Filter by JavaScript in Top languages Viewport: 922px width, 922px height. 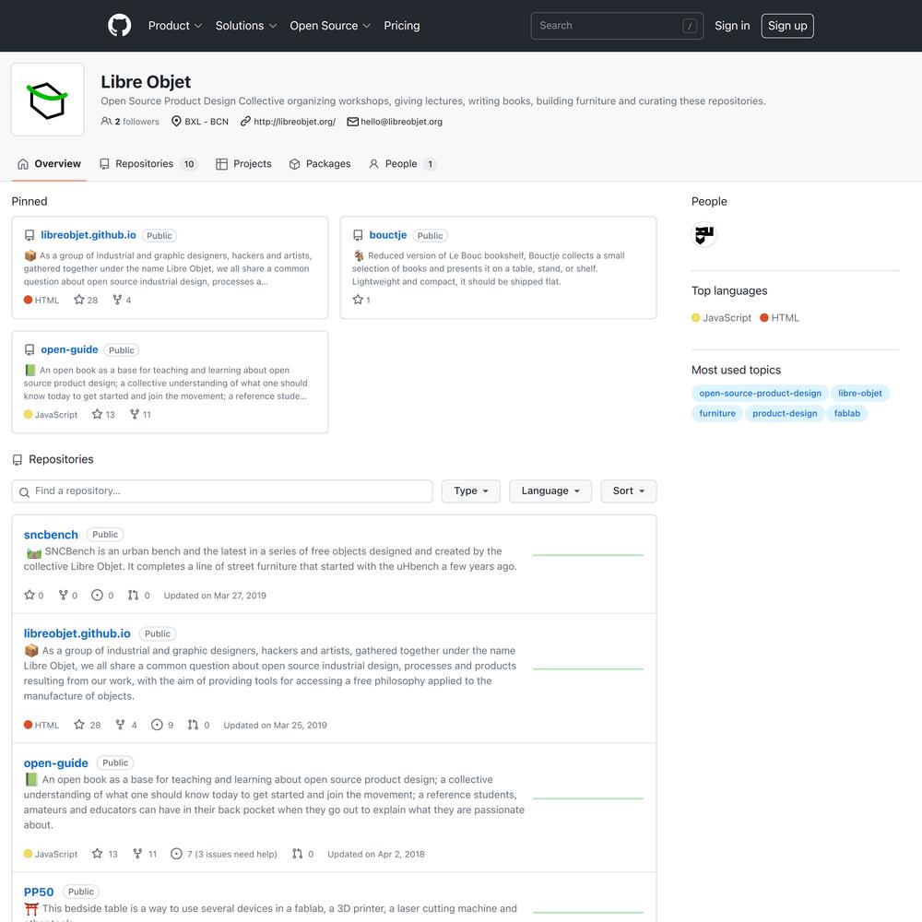click(722, 318)
